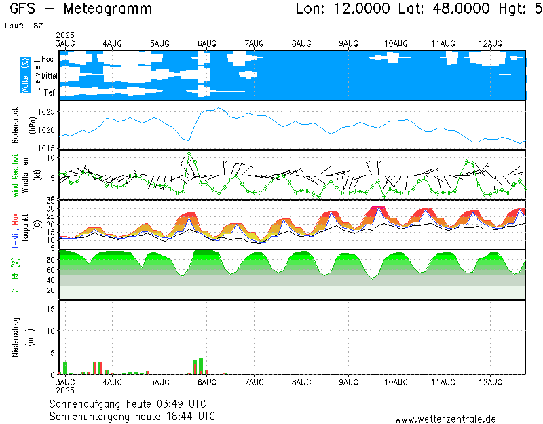Select the "15" value on temperature axis
The width and height of the screenshot is (543, 424).
click(x=51, y=232)
